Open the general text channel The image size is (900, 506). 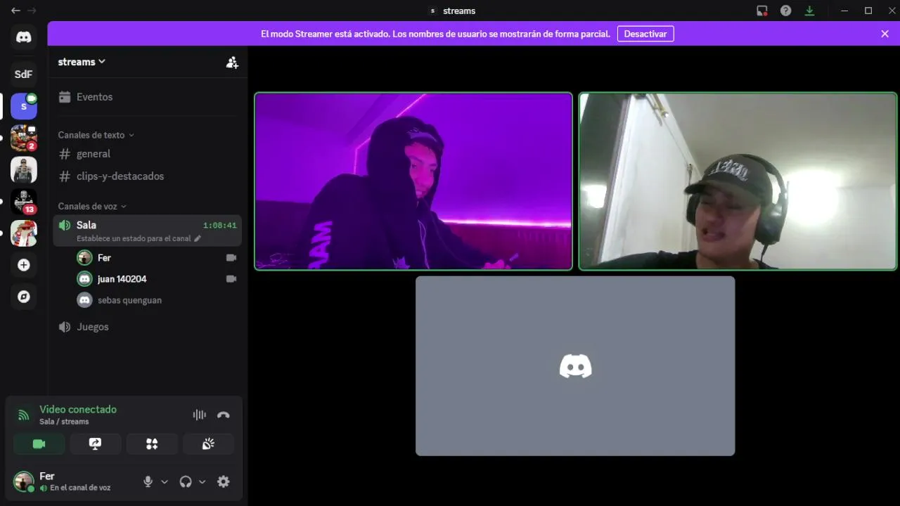coord(147,154)
